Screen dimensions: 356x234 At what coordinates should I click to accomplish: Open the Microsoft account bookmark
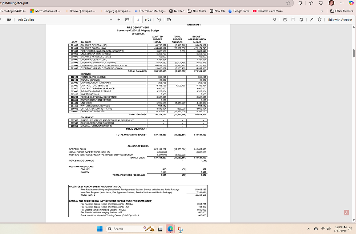pyautogui.click(x=45, y=11)
